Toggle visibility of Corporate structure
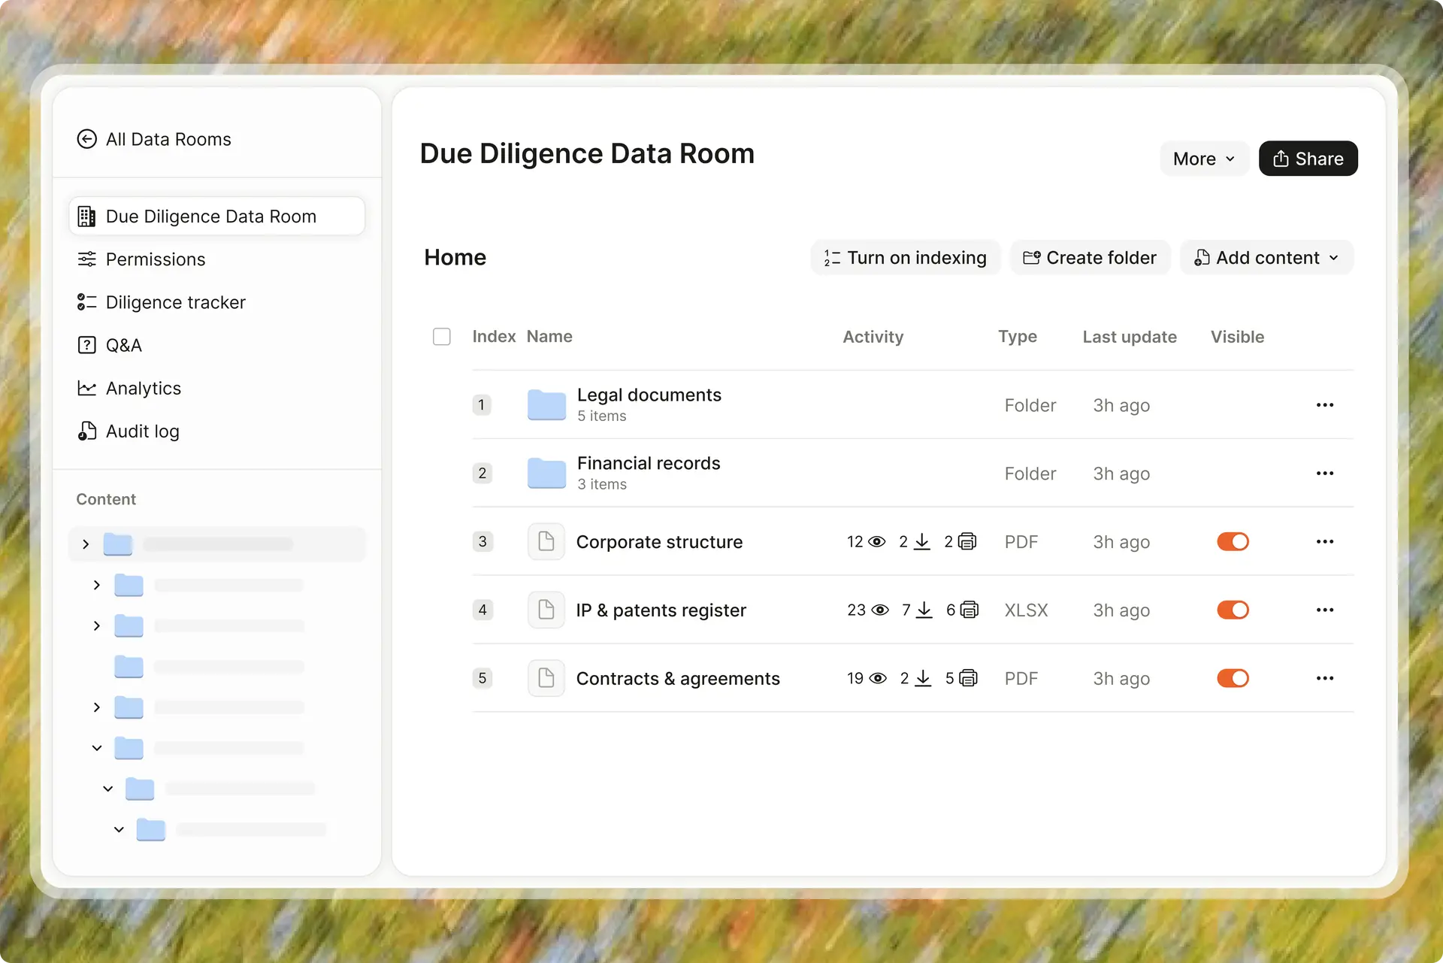Viewport: 1443px width, 963px height. pyautogui.click(x=1233, y=541)
